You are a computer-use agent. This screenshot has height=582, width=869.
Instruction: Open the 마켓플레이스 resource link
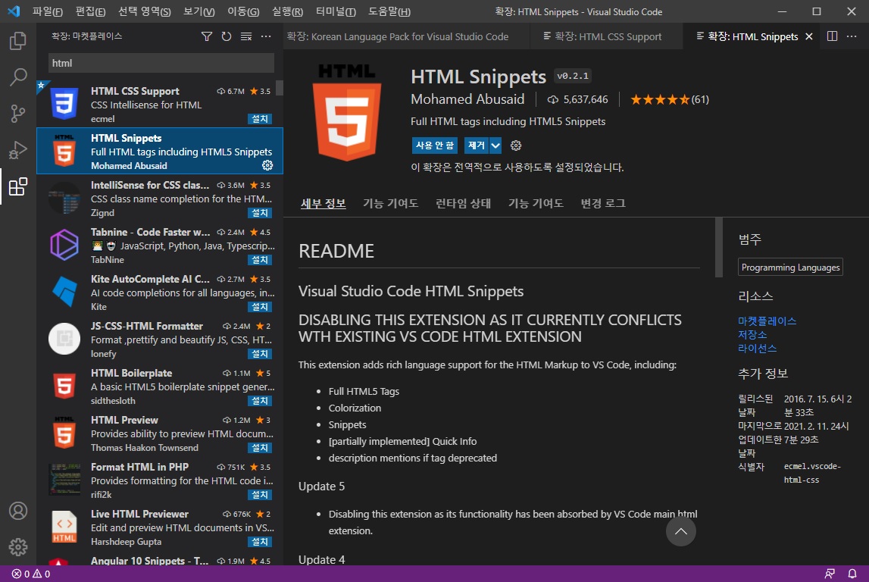tap(767, 321)
